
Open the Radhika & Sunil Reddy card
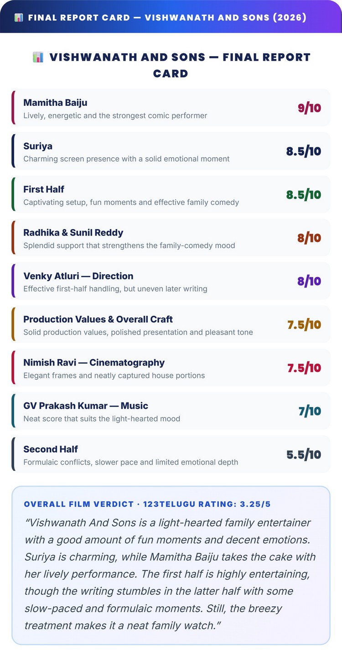pos(171,238)
